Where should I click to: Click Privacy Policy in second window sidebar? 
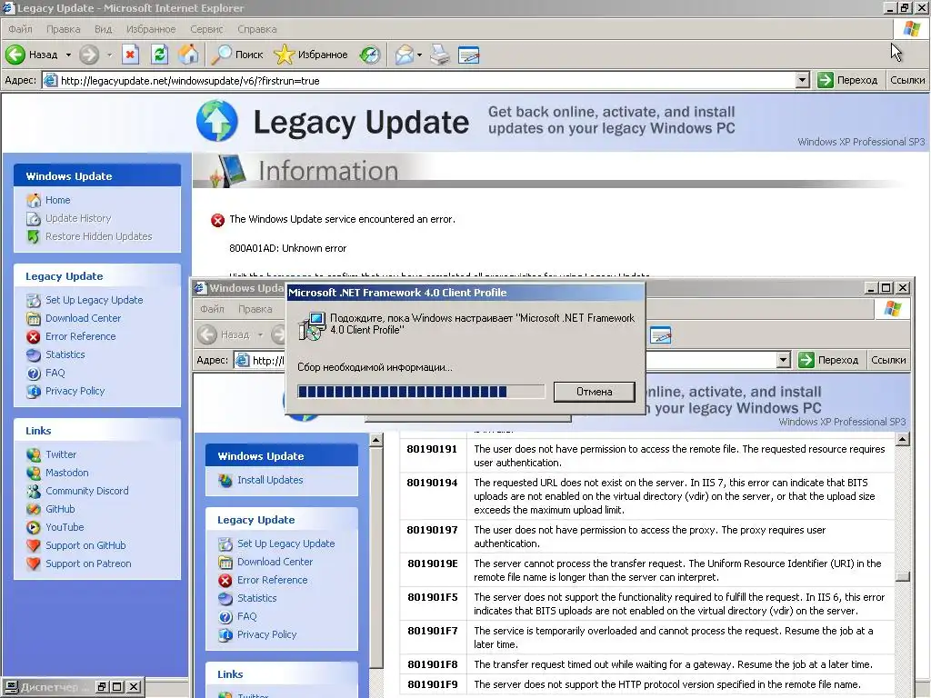click(266, 634)
